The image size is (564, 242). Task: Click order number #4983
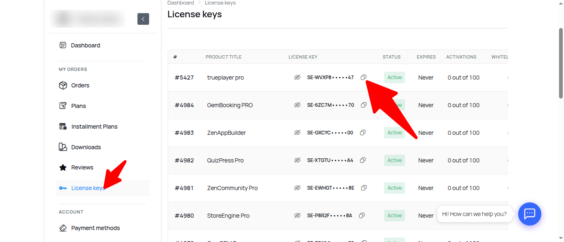point(184,133)
